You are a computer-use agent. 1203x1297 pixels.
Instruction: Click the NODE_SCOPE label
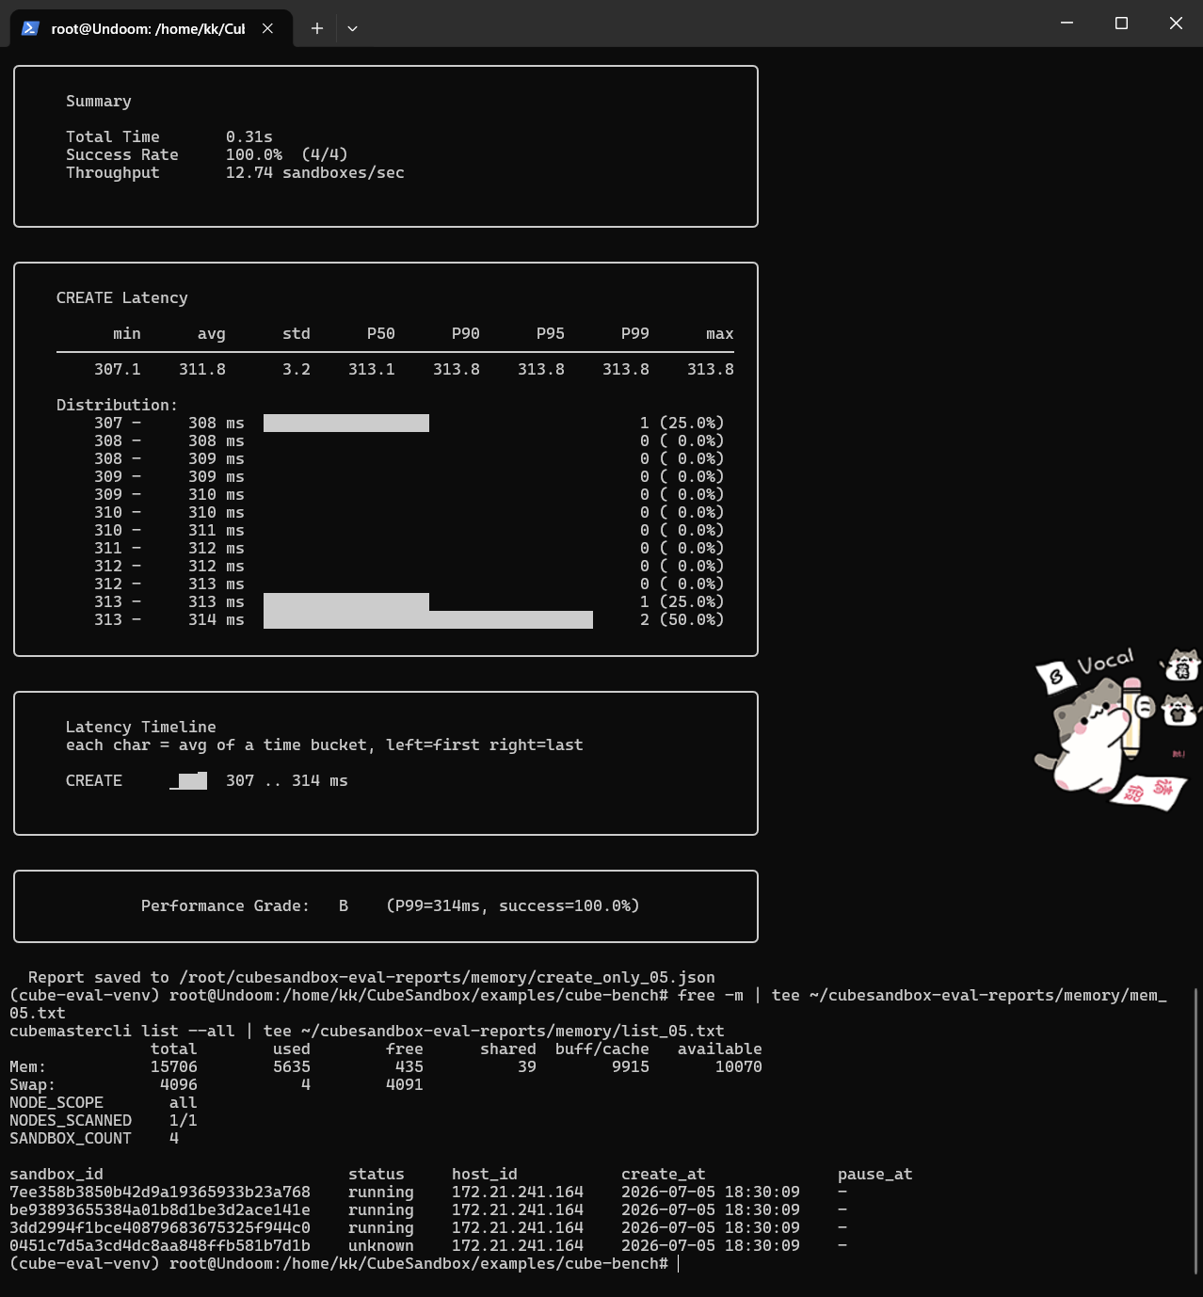click(x=56, y=1102)
